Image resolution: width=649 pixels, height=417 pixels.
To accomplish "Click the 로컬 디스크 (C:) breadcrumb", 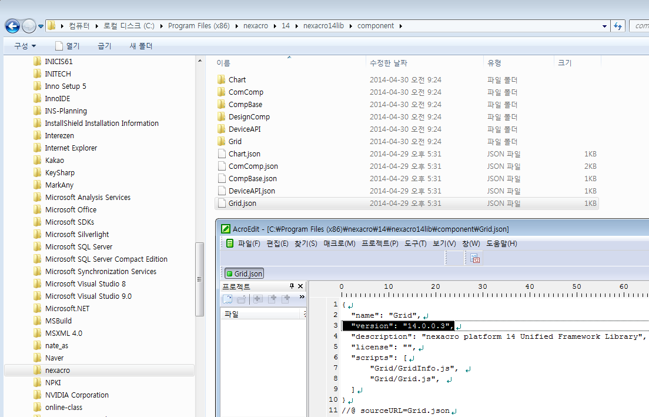I will (129, 26).
